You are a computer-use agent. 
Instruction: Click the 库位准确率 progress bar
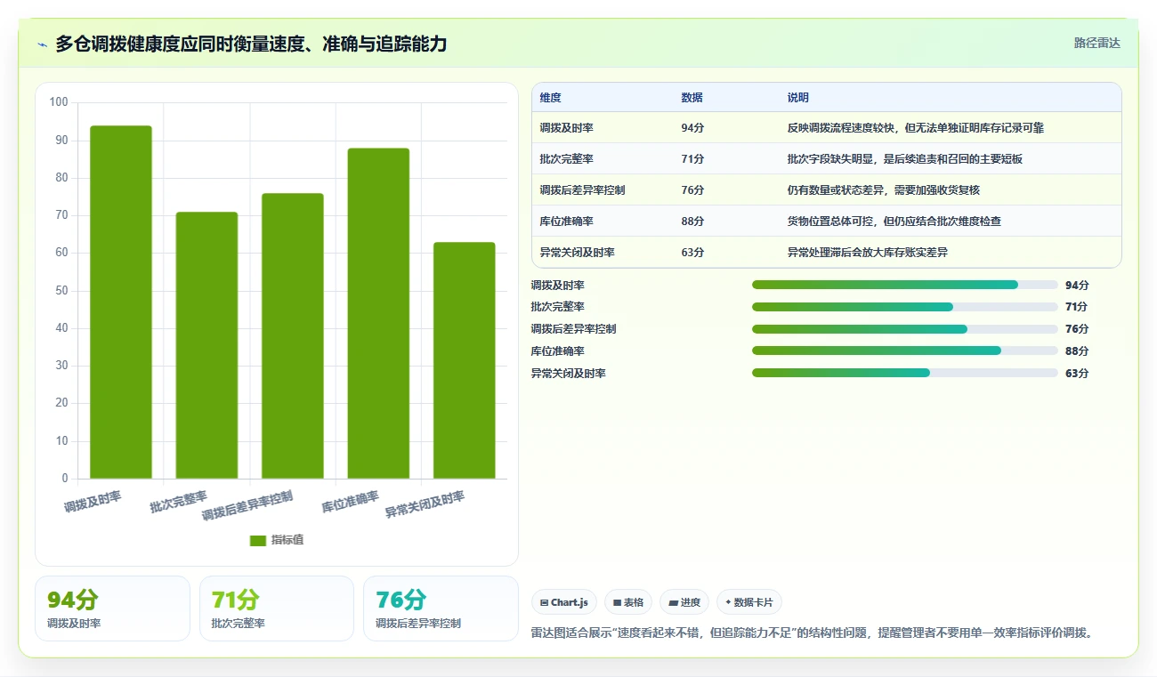905,351
